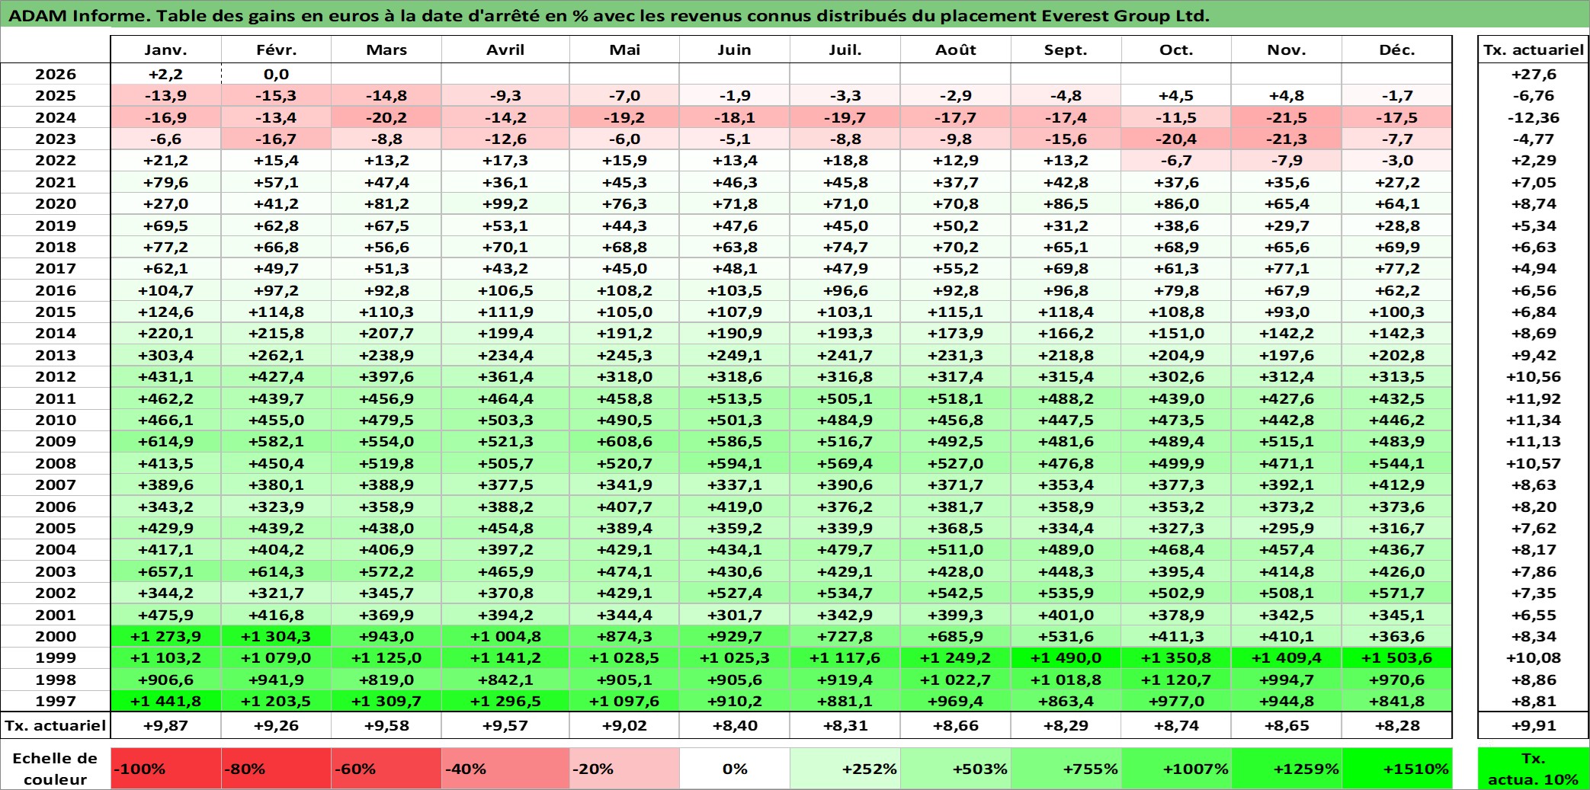Click the '+503,3' April 2010 cell

point(505,420)
